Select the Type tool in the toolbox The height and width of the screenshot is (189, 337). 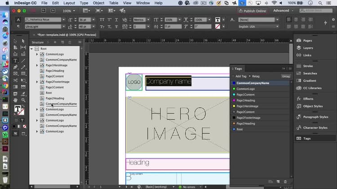(x=15, y=60)
